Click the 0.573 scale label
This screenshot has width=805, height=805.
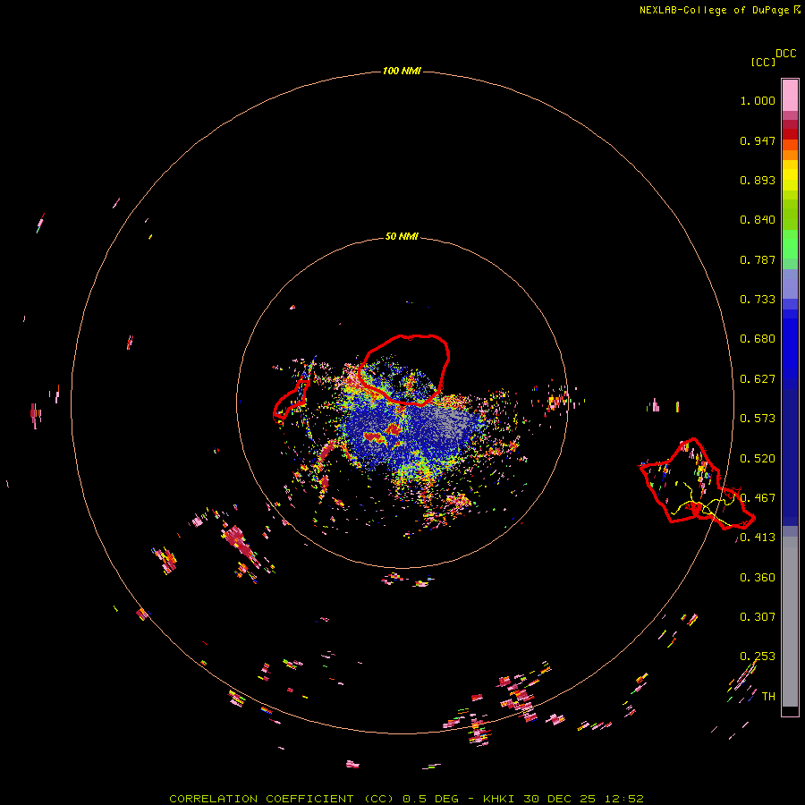click(758, 419)
